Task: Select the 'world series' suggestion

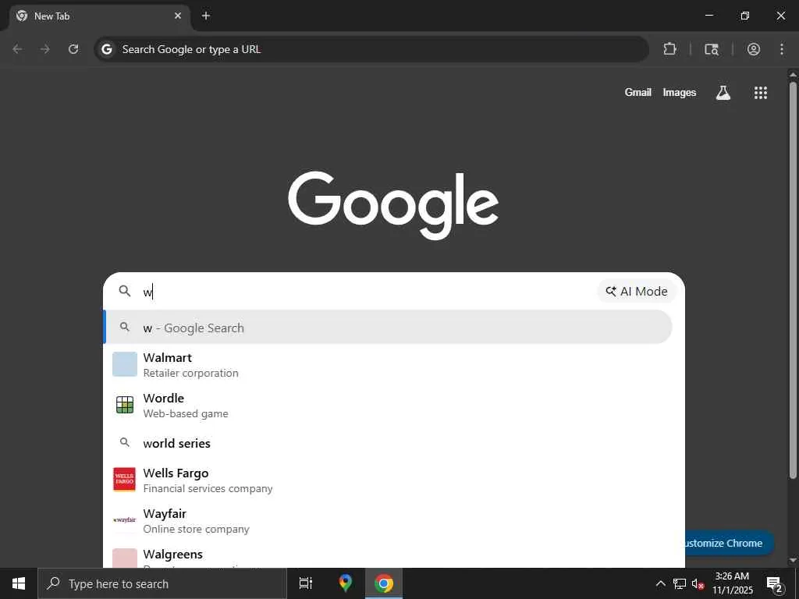Action: click(389, 443)
